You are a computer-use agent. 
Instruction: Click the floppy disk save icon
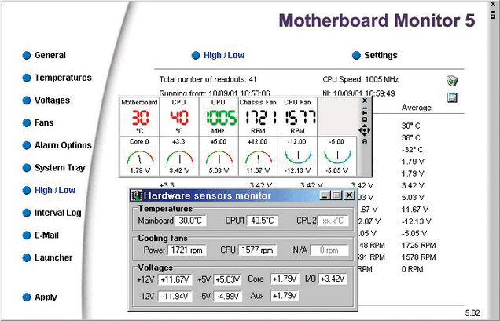tap(452, 97)
